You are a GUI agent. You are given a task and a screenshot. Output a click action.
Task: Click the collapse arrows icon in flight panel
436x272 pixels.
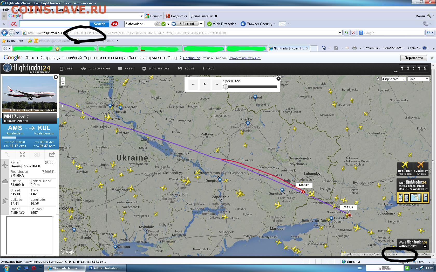pos(22,155)
